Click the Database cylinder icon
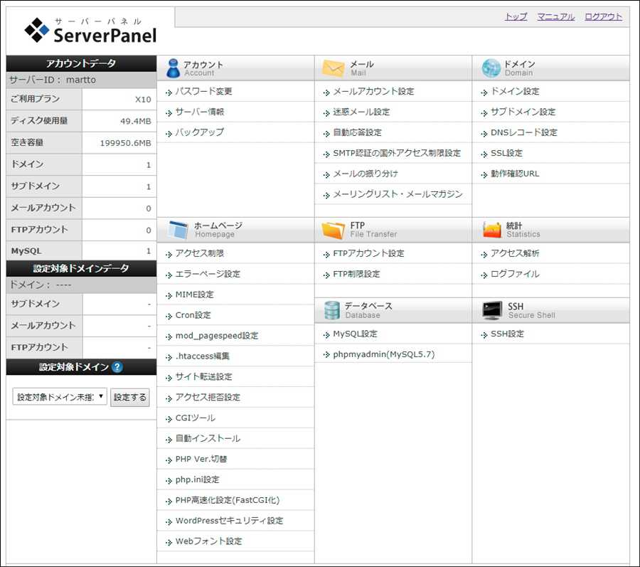This screenshot has width=640, height=567. (x=332, y=310)
